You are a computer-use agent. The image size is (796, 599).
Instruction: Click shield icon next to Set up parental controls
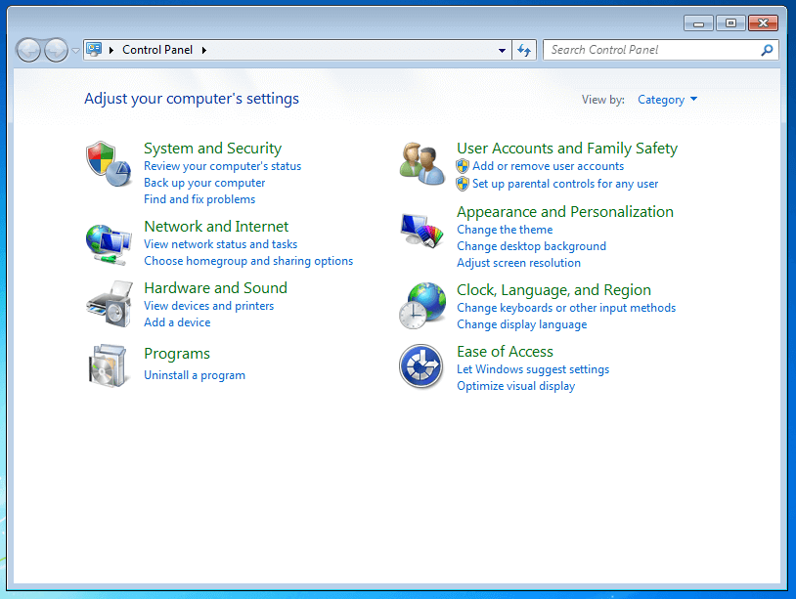(x=463, y=184)
